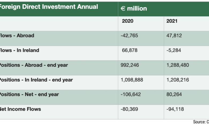
Task: Click the Flows - Abroad row label
Action: click(x=17, y=35)
